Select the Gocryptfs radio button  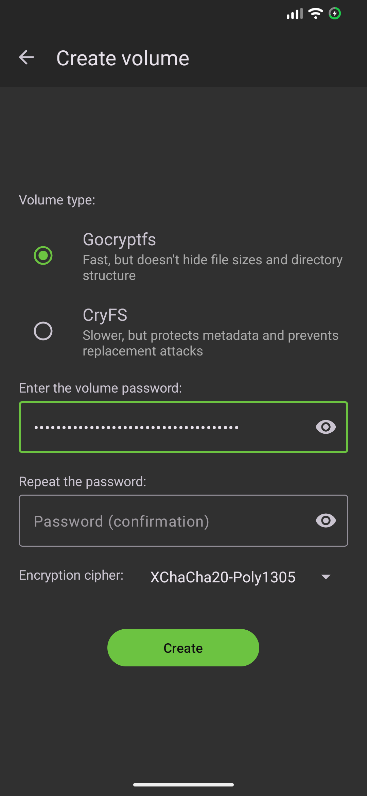tap(43, 255)
